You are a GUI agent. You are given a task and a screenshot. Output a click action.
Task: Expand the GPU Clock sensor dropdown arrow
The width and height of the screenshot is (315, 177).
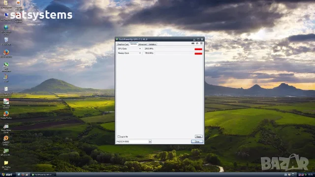click(140, 49)
